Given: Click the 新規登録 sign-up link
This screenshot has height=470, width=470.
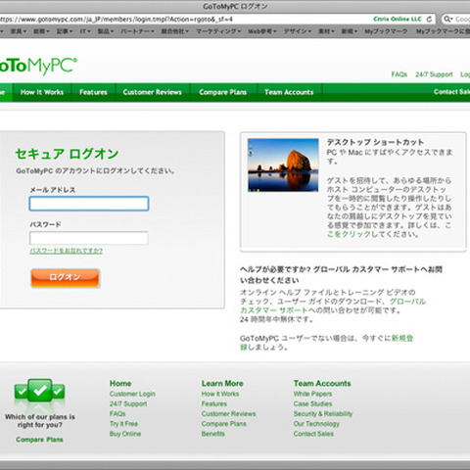Looking at the screenshot, I should 327,343.
